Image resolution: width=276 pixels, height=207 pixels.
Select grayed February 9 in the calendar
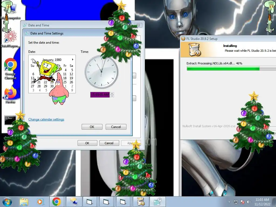(72, 90)
